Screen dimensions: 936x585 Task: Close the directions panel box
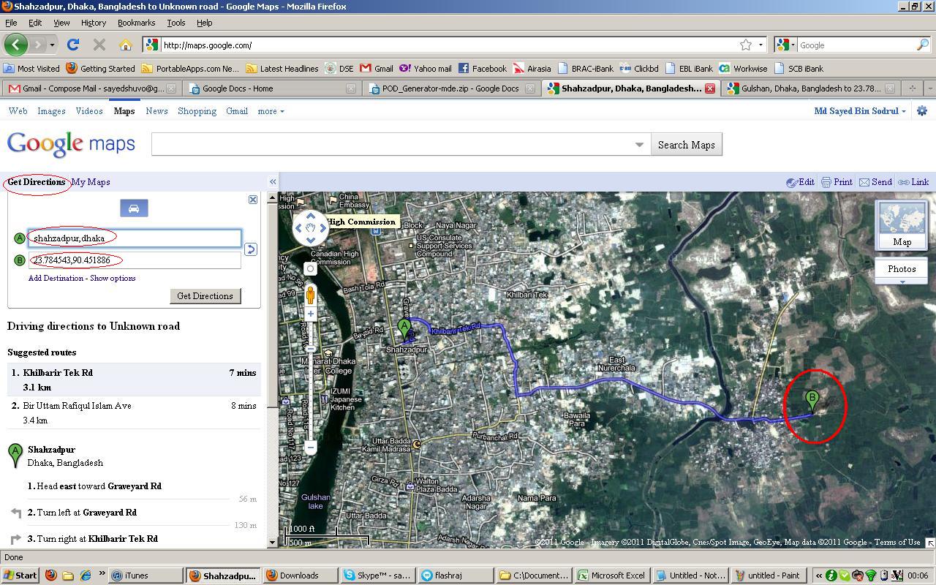253,199
